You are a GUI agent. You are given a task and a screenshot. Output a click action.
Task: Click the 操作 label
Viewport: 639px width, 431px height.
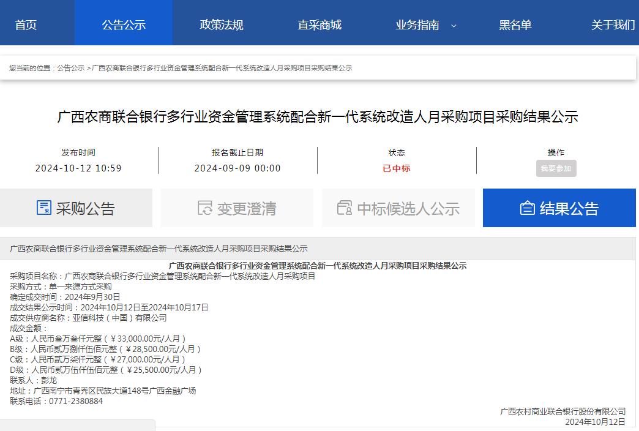click(556, 152)
